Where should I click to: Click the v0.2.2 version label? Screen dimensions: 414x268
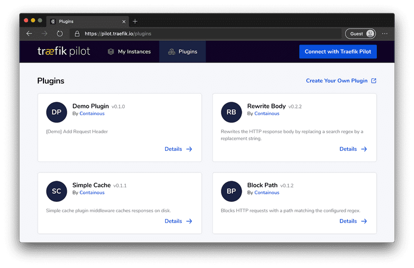[x=295, y=106]
